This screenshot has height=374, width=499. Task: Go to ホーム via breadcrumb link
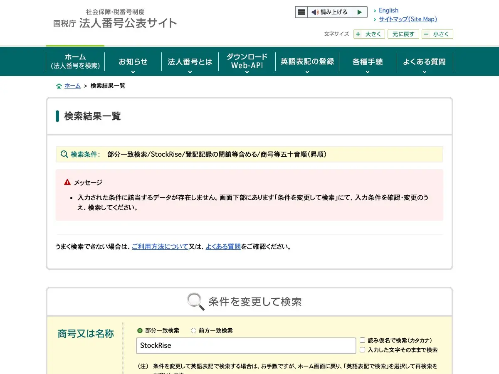[x=72, y=86]
